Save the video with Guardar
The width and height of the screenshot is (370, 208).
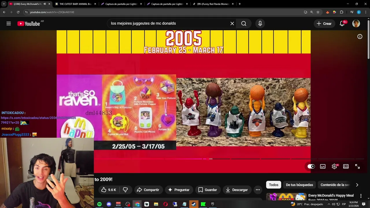coord(208,190)
